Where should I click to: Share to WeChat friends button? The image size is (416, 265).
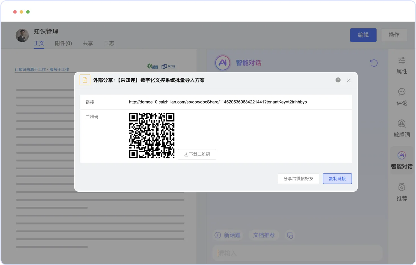click(298, 179)
